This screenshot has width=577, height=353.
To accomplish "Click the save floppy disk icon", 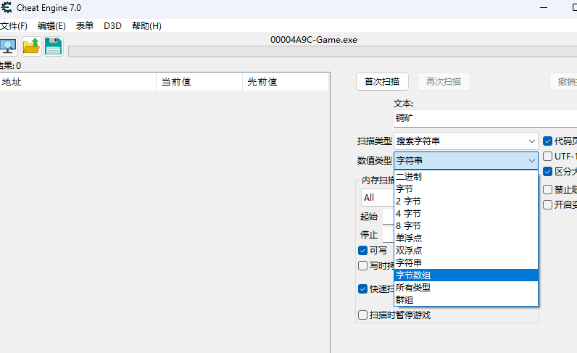I will coord(54,46).
